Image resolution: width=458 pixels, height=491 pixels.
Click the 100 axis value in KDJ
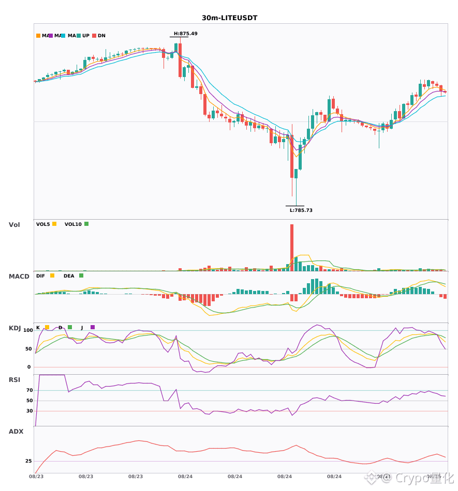click(28, 330)
